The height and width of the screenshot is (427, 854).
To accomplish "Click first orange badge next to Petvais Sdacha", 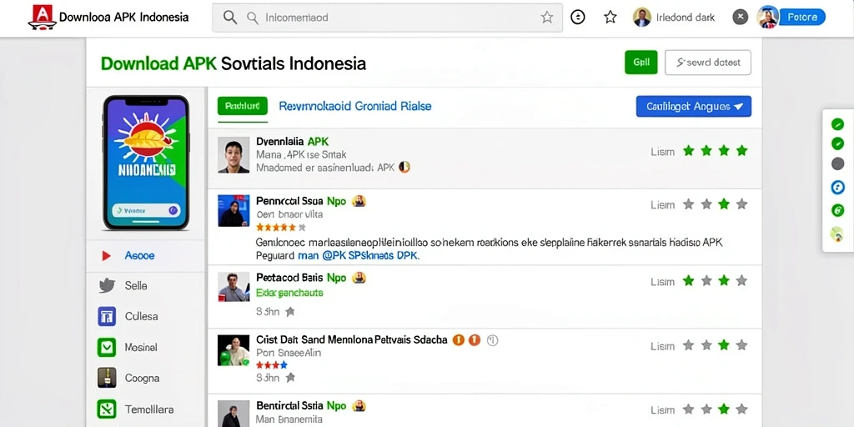I will click(459, 340).
